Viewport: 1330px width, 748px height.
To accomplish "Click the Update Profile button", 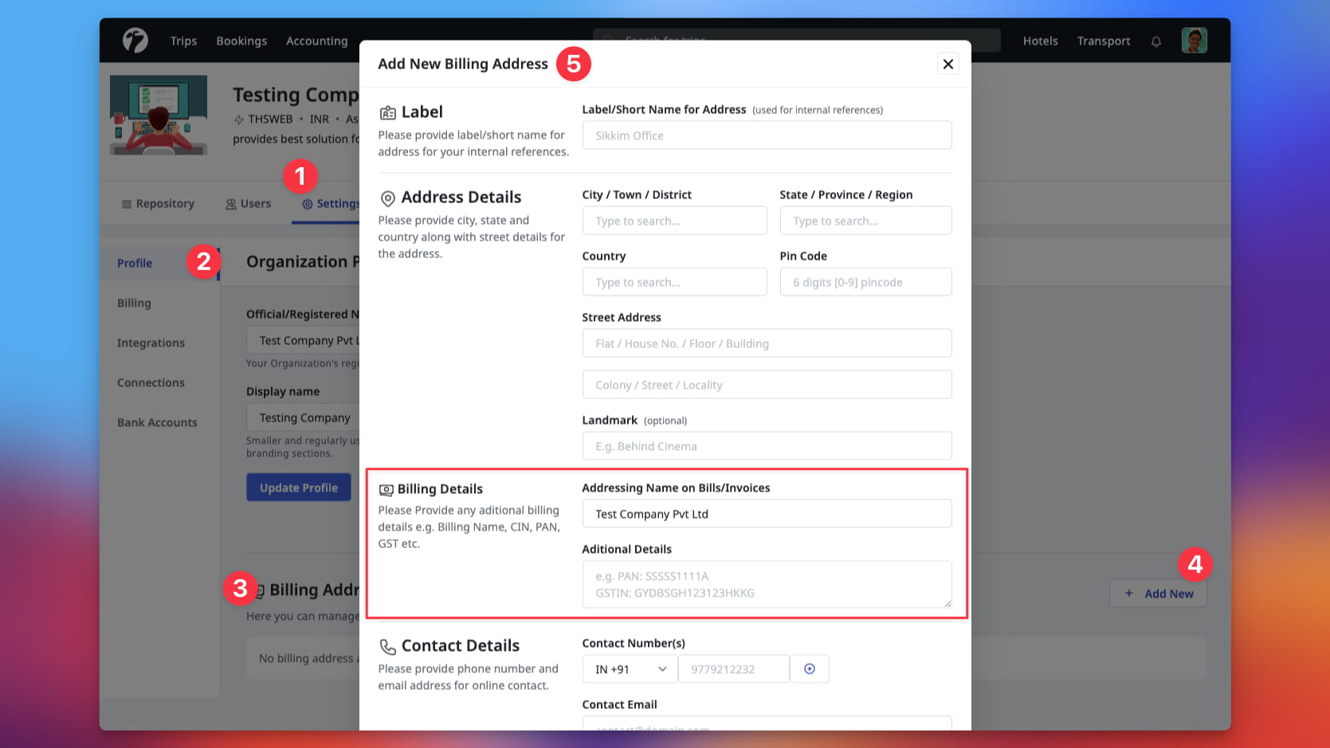I will (298, 487).
